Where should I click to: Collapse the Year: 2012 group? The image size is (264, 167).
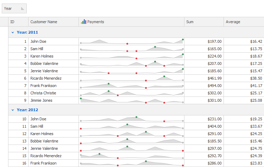pyautogui.click(x=13, y=110)
